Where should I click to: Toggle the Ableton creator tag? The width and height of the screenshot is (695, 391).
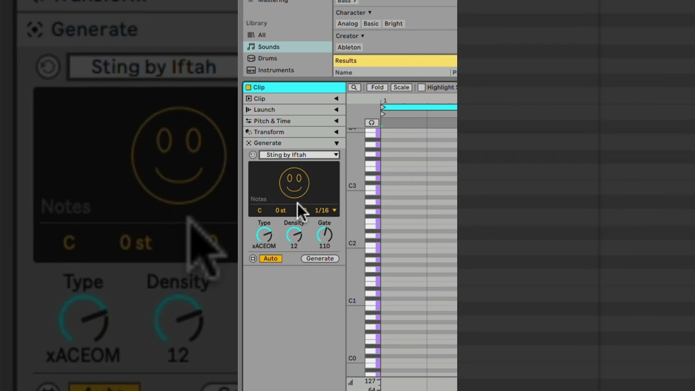click(x=349, y=47)
